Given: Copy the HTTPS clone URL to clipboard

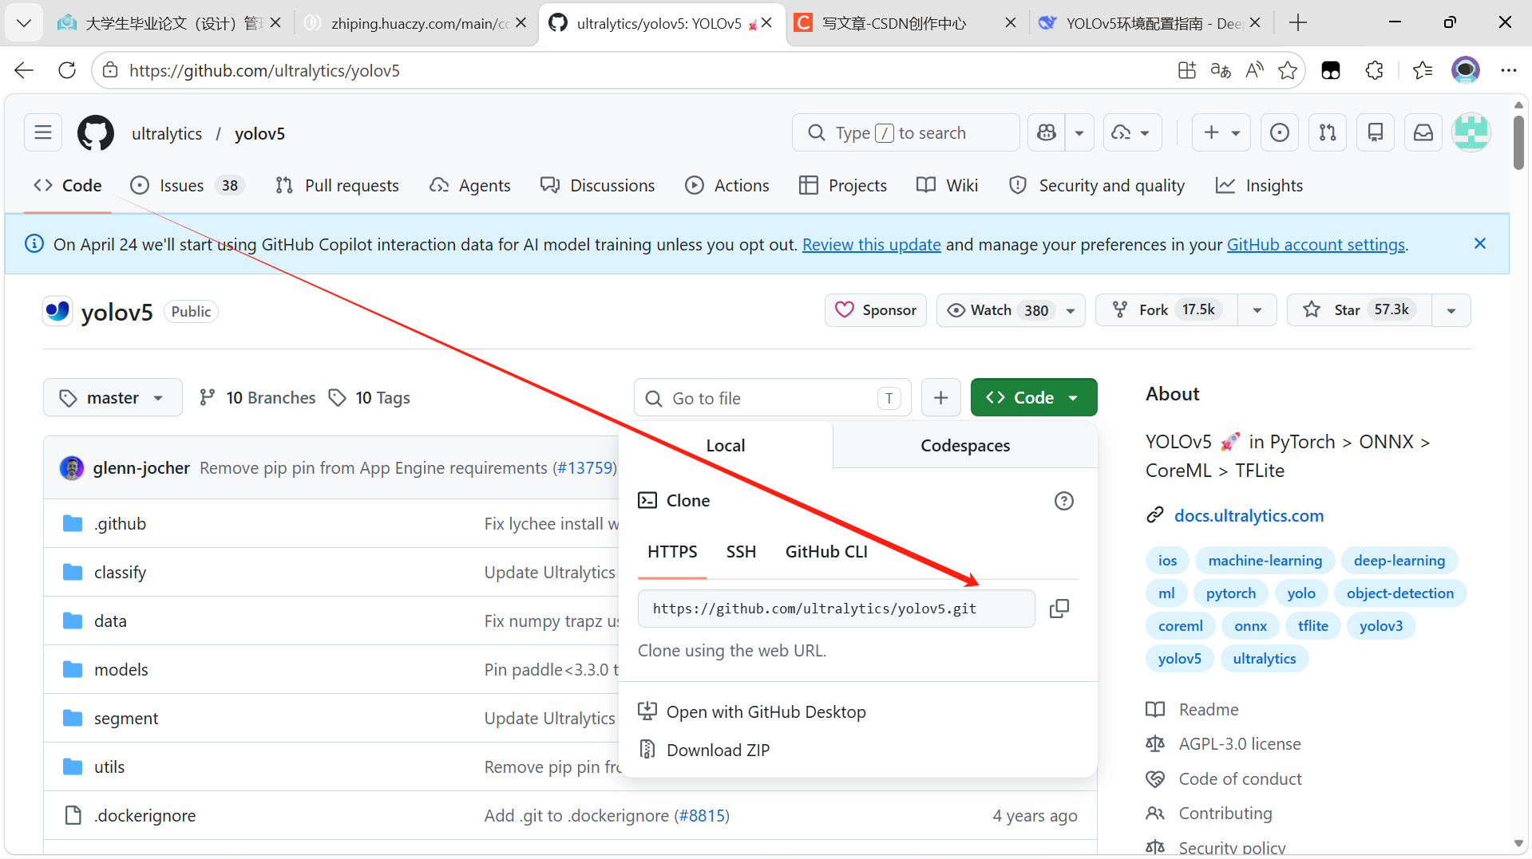Looking at the screenshot, I should coord(1059,609).
